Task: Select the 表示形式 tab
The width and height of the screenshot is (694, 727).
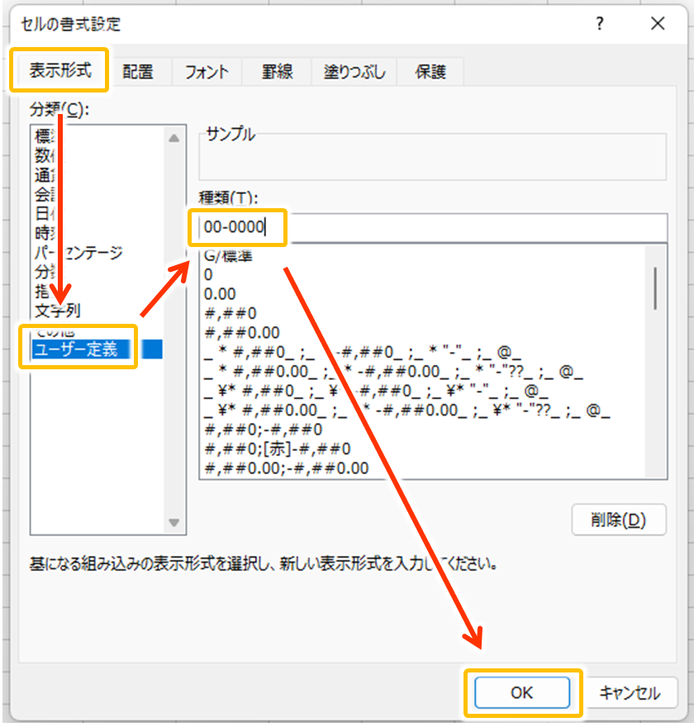Action: 60,71
